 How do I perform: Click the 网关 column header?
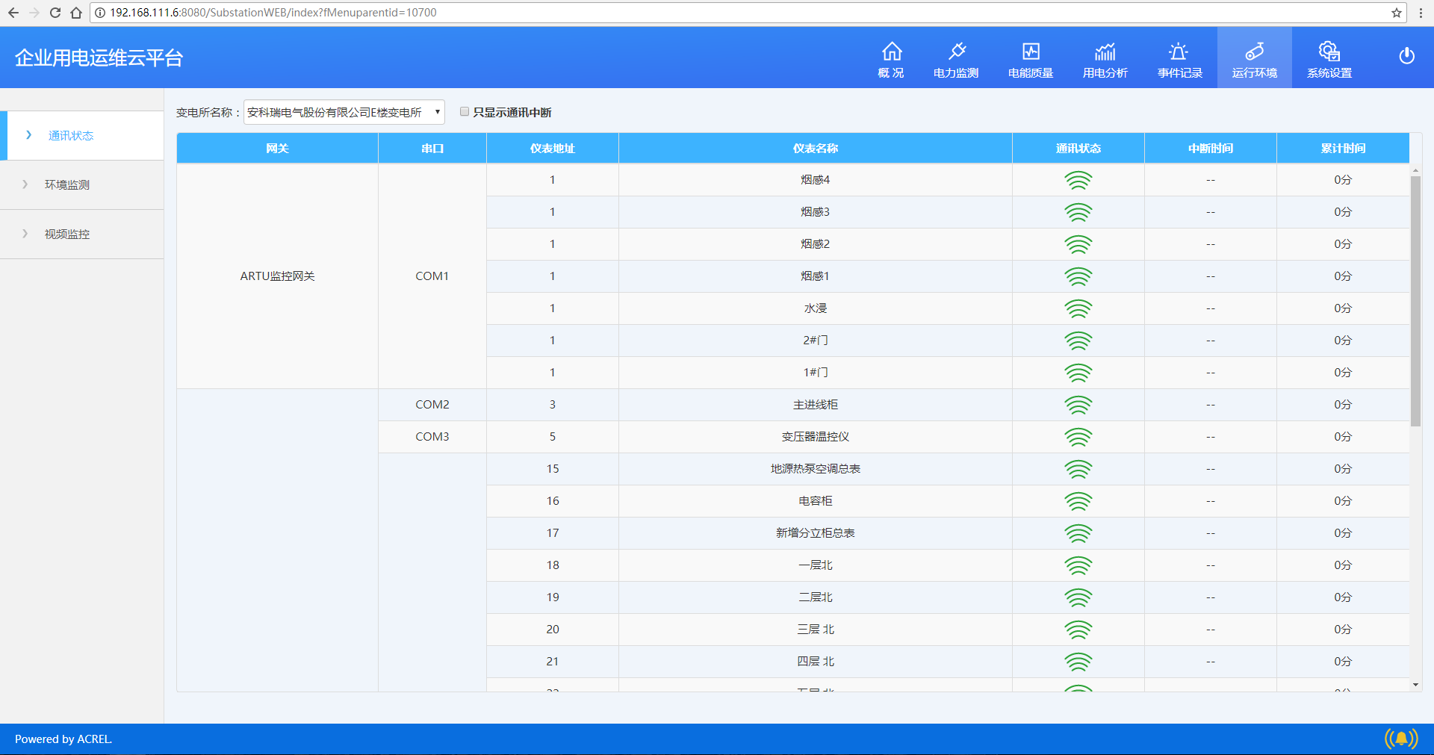(277, 148)
